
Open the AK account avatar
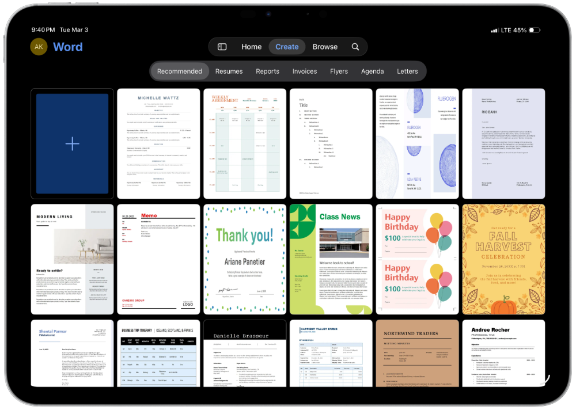pyautogui.click(x=38, y=47)
